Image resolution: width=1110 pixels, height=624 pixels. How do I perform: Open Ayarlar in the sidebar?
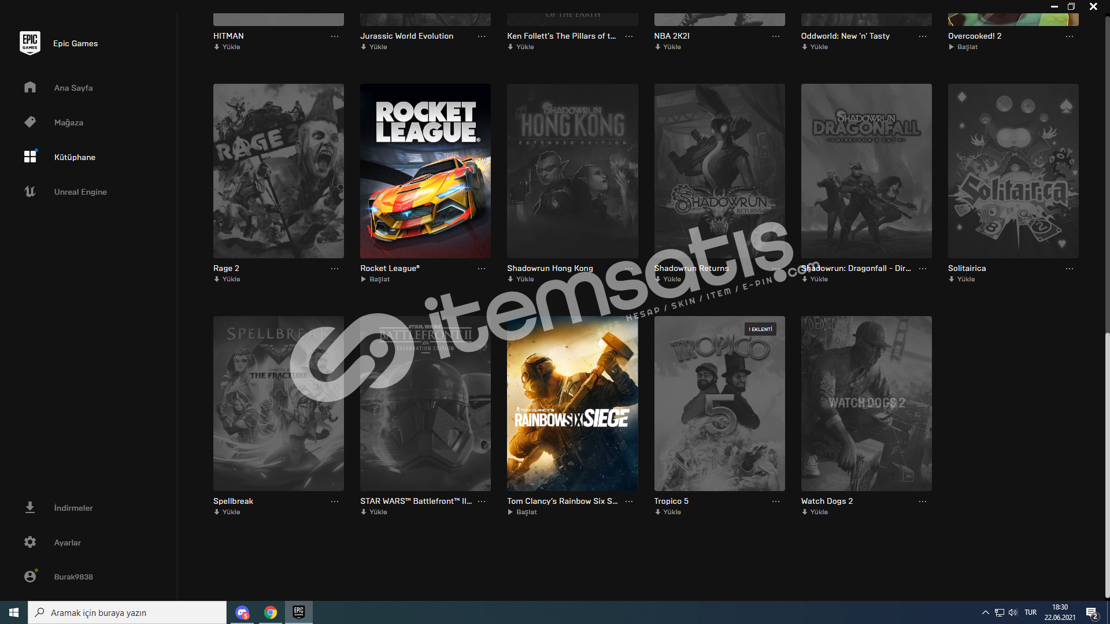tap(68, 543)
